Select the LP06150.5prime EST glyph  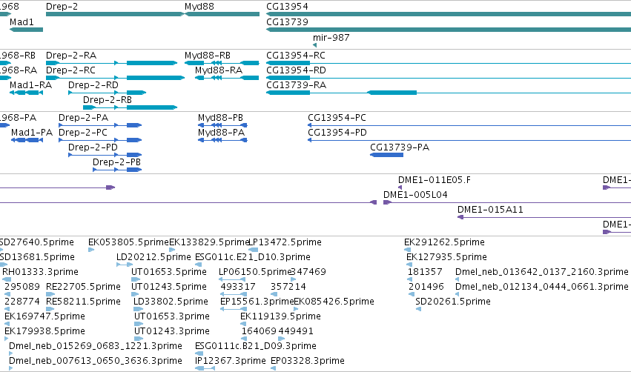pyautogui.click(x=232, y=279)
